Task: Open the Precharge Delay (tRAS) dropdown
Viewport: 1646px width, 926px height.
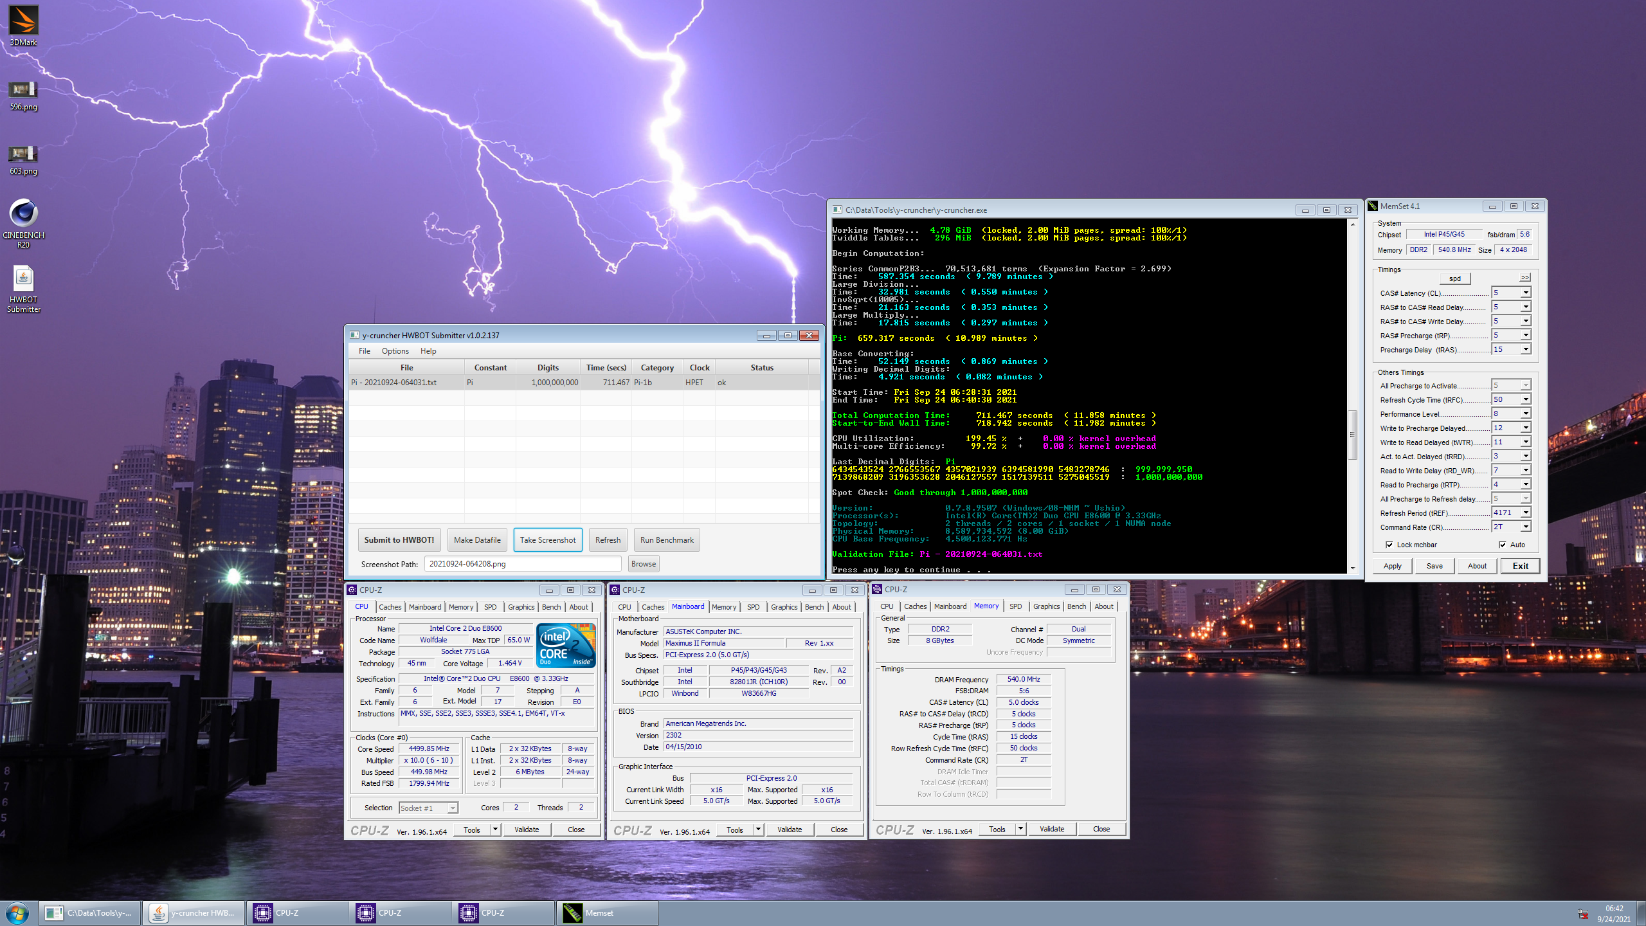Action: coord(1525,349)
